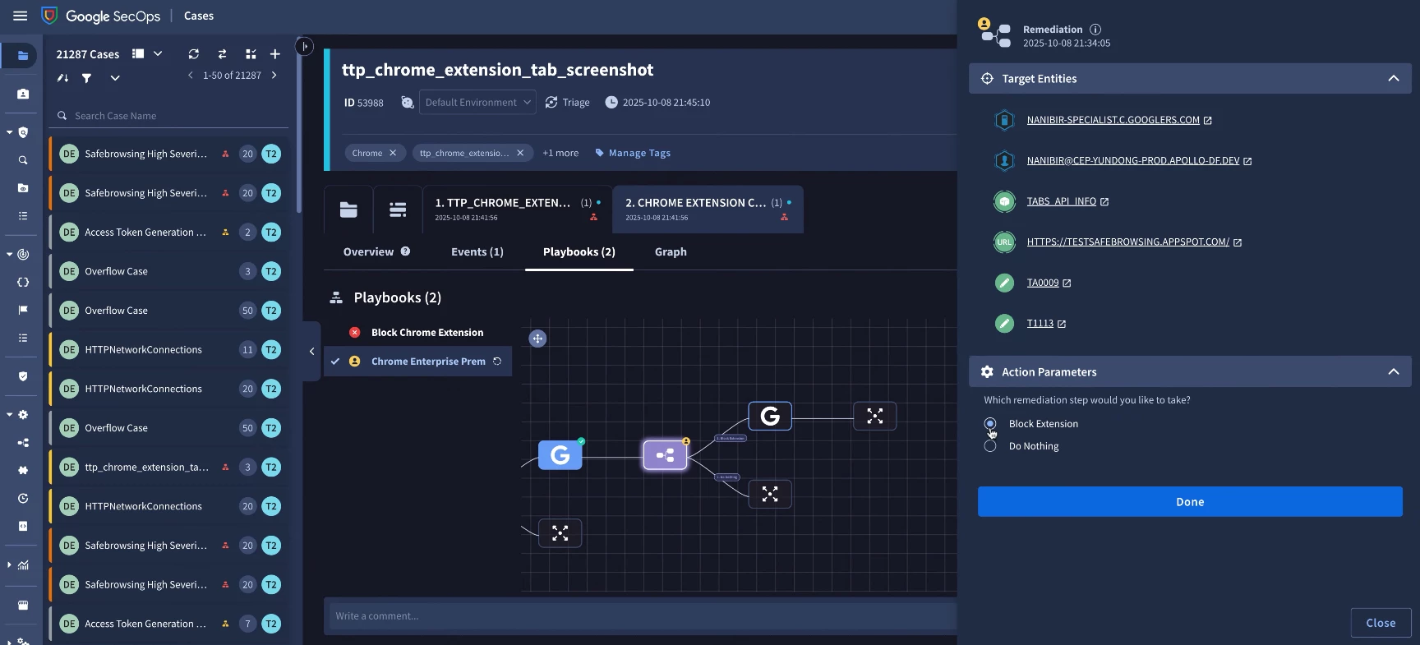Open the workdesk briefcase sidebar icon

[x=23, y=94]
